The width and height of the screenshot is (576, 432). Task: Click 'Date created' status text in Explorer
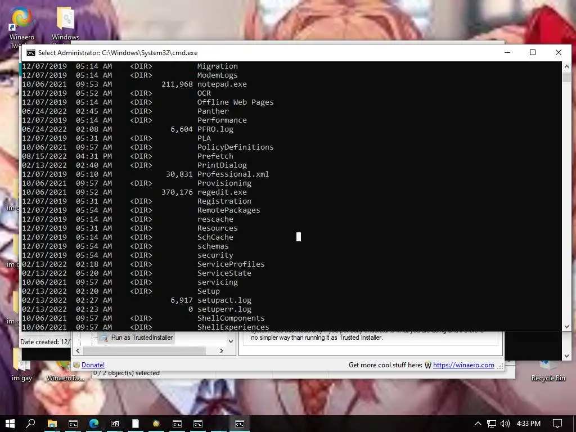point(45,341)
